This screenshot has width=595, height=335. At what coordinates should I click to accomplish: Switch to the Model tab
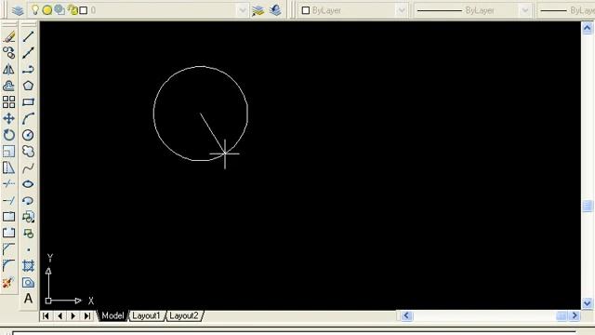tap(112, 315)
